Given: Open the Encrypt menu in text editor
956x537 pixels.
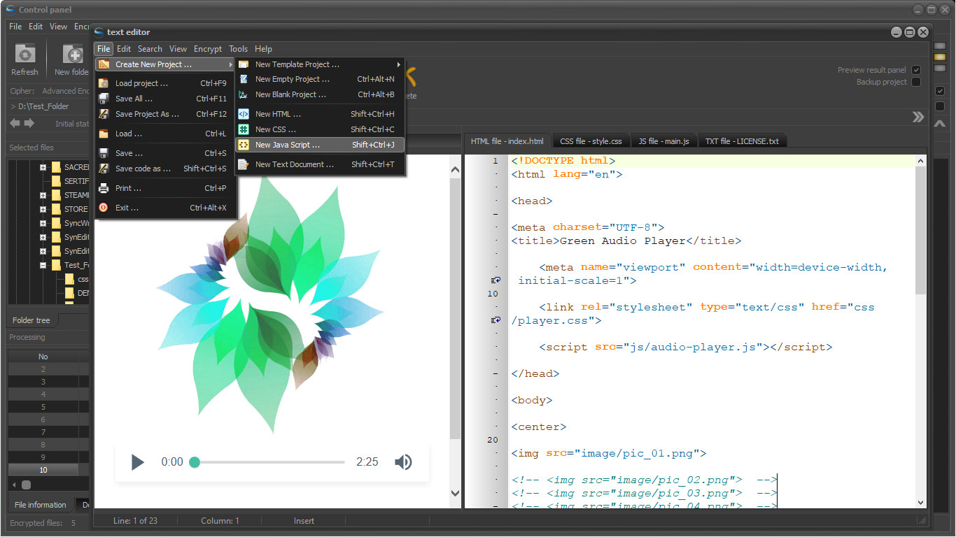Looking at the screenshot, I should click(208, 49).
